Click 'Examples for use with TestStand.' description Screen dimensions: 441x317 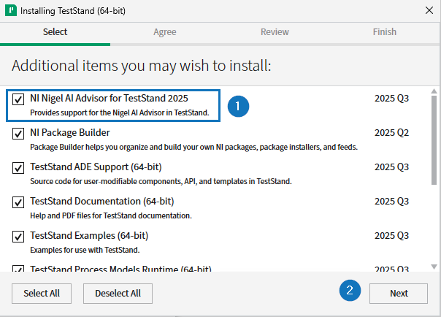[85, 250]
